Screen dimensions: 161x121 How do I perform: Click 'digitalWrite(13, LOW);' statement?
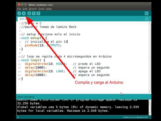(45, 71)
